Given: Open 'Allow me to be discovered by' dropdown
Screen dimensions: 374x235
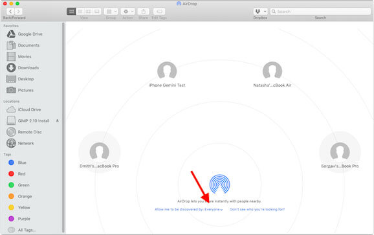Looking at the screenshot, I should 189,210.
